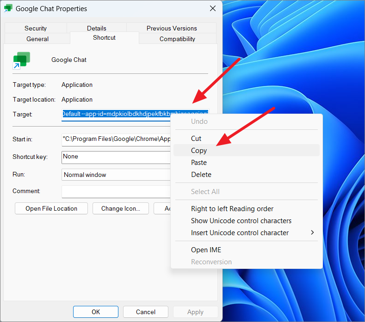The width and height of the screenshot is (365, 322).
Task: Click the Cancel button
Action: coord(145,311)
